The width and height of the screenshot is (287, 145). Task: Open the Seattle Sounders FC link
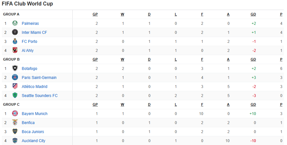pos(40,95)
